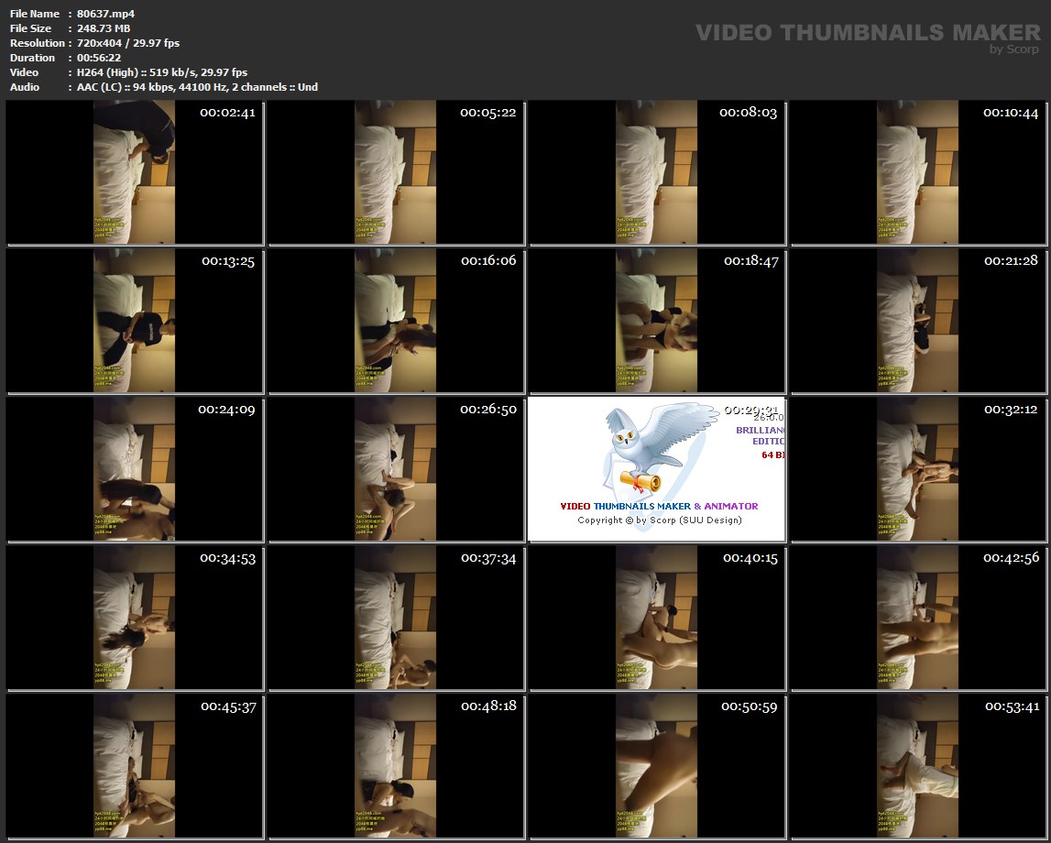Click the Video Thumbnails Maker owl logo frame
1051x843 pixels.
click(x=657, y=469)
